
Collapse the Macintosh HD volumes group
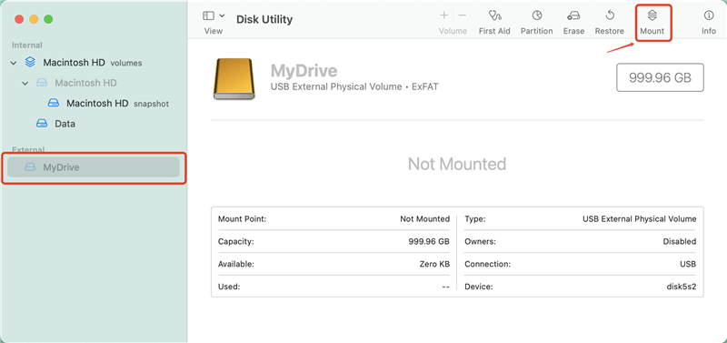[x=13, y=63]
